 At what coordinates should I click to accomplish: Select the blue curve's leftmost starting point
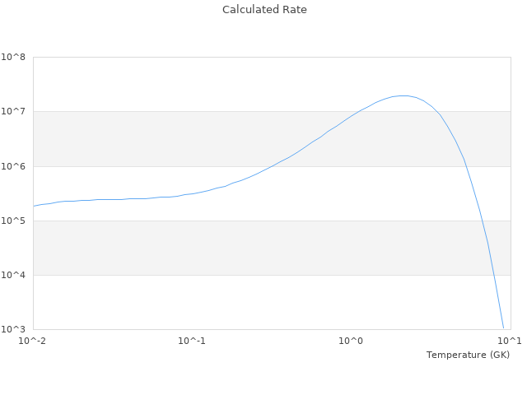[x=34, y=206]
